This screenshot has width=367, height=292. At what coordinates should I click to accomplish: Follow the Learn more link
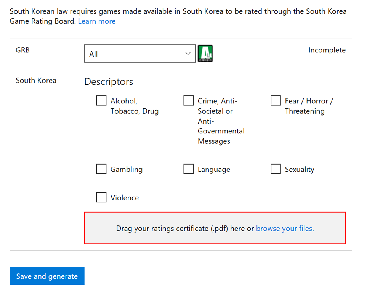(x=97, y=21)
